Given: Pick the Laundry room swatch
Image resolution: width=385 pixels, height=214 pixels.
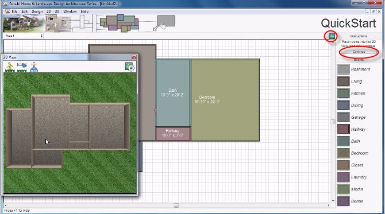Looking at the screenshot, I should coord(343,177).
